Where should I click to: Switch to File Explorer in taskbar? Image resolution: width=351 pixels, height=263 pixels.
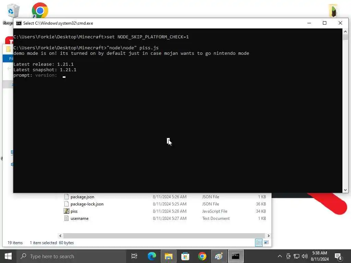click(168, 256)
